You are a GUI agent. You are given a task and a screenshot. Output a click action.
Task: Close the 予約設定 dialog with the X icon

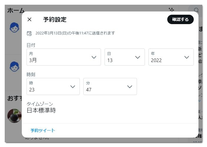point(29,19)
